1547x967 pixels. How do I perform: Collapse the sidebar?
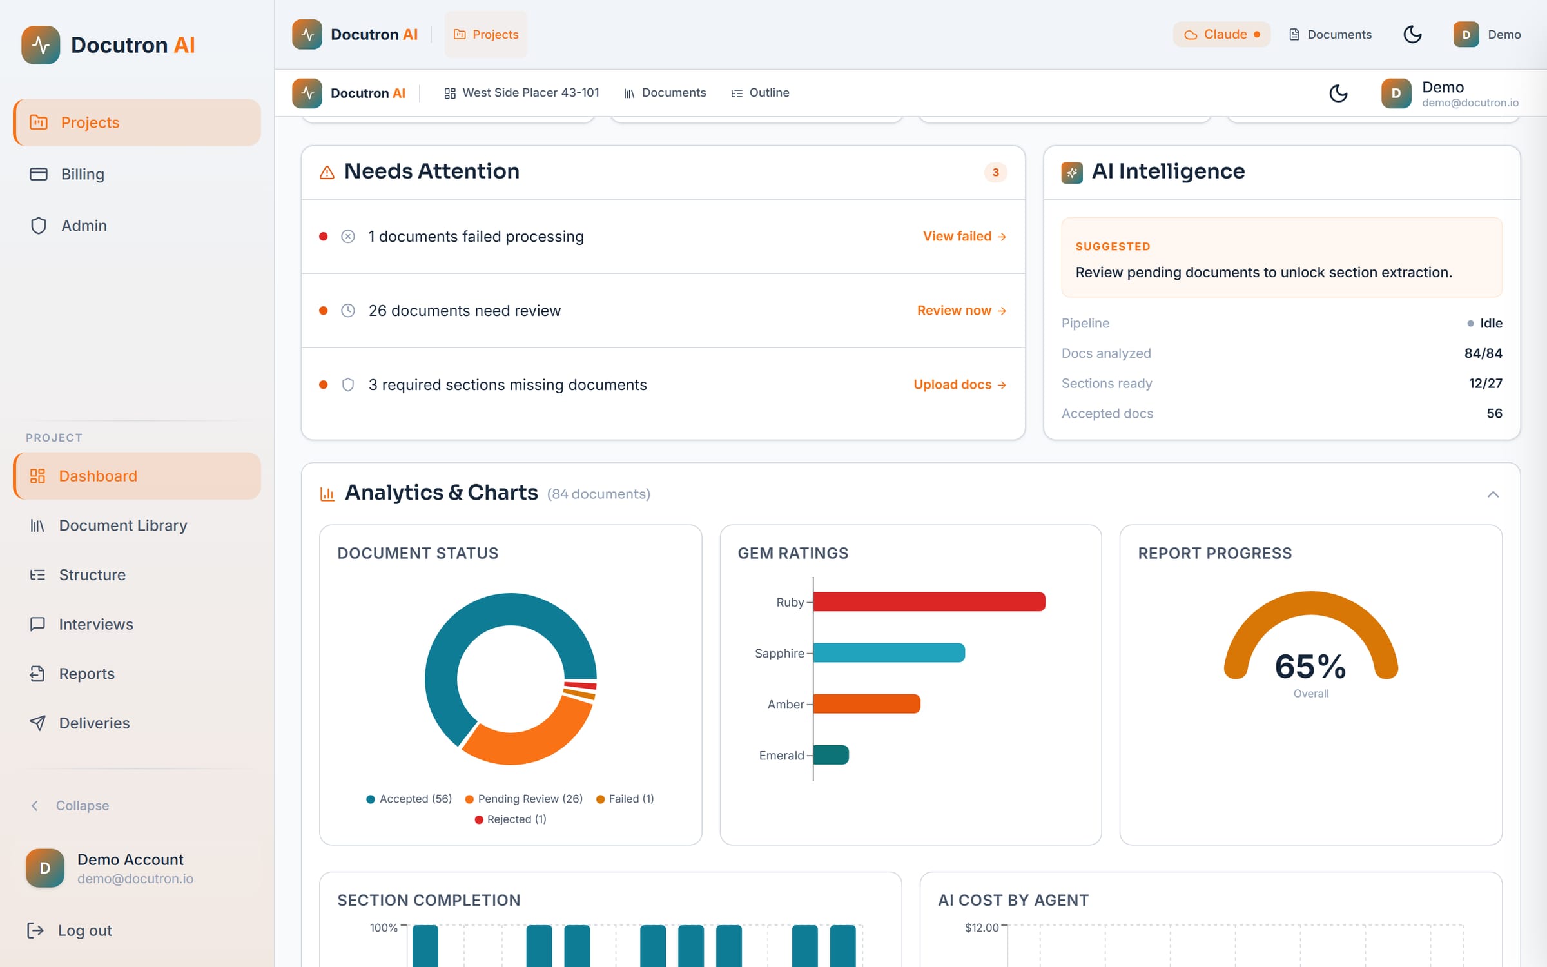click(70, 806)
